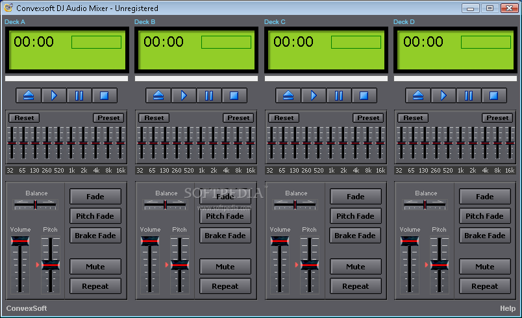The image size is (522, 318).
Task: Toggle Repeat on Deck C
Action: pos(356,286)
